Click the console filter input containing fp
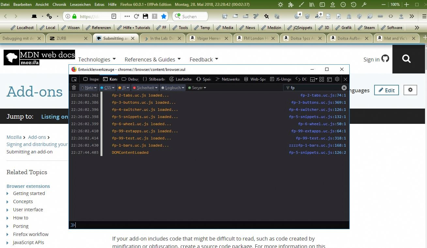Image resolution: width=427 pixels, height=248 pixels. 313,88
